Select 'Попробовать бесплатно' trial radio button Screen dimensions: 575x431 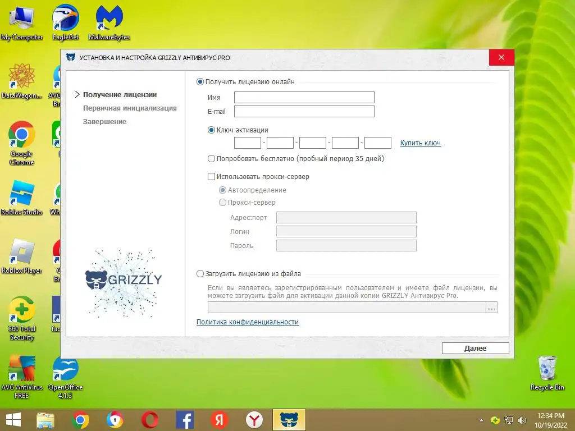point(211,159)
